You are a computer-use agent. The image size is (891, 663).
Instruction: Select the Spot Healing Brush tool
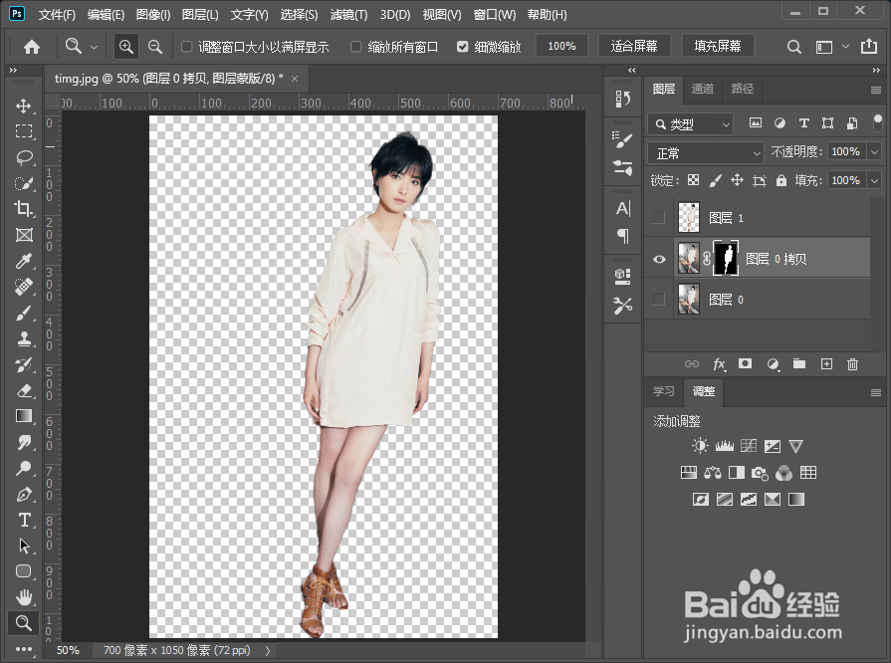coord(23,287)
